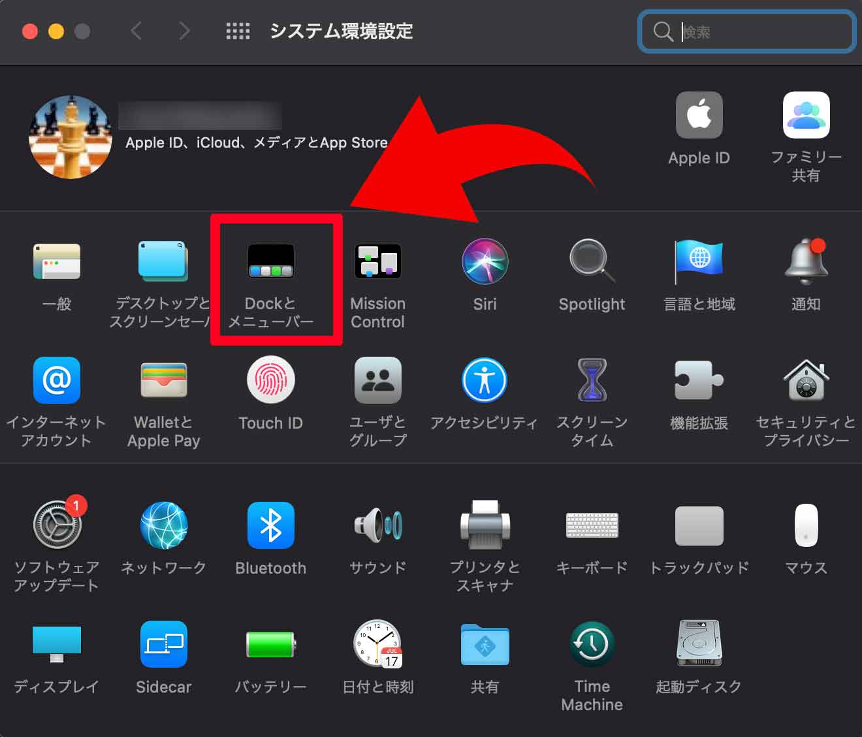Click the red close window button
Image resolution: width=862 pixels, height=737 pixels.
[30, 31]
